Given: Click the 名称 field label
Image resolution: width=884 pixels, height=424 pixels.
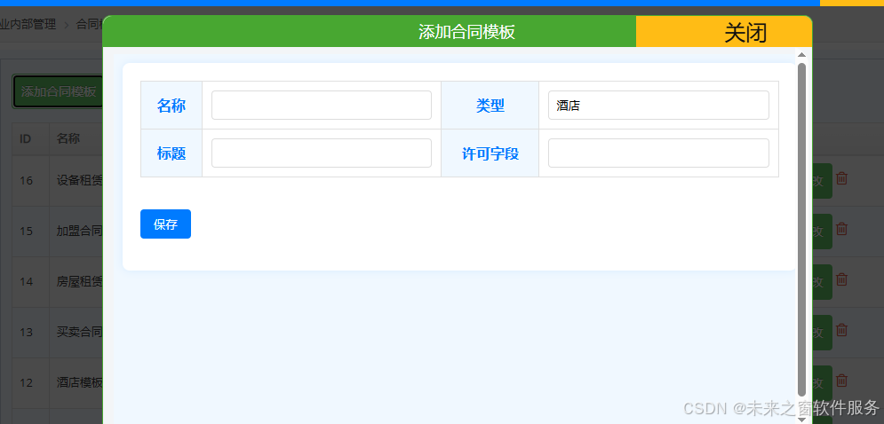Looking at the screenshot, I should pyautogui.click(x=171, y=106).
